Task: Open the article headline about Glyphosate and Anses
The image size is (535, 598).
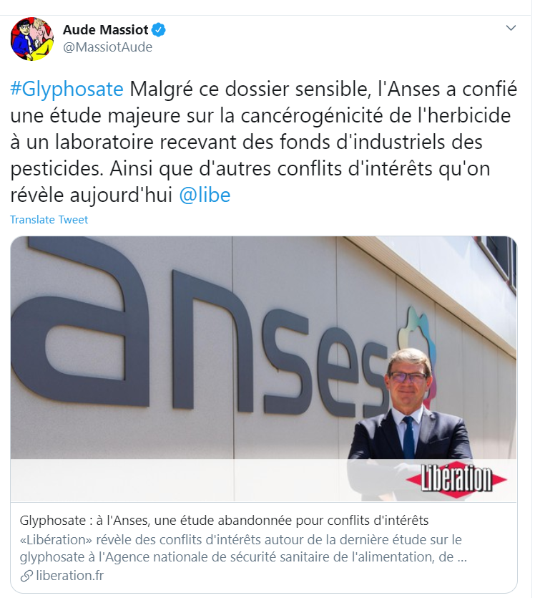Action: click(224, 520)
